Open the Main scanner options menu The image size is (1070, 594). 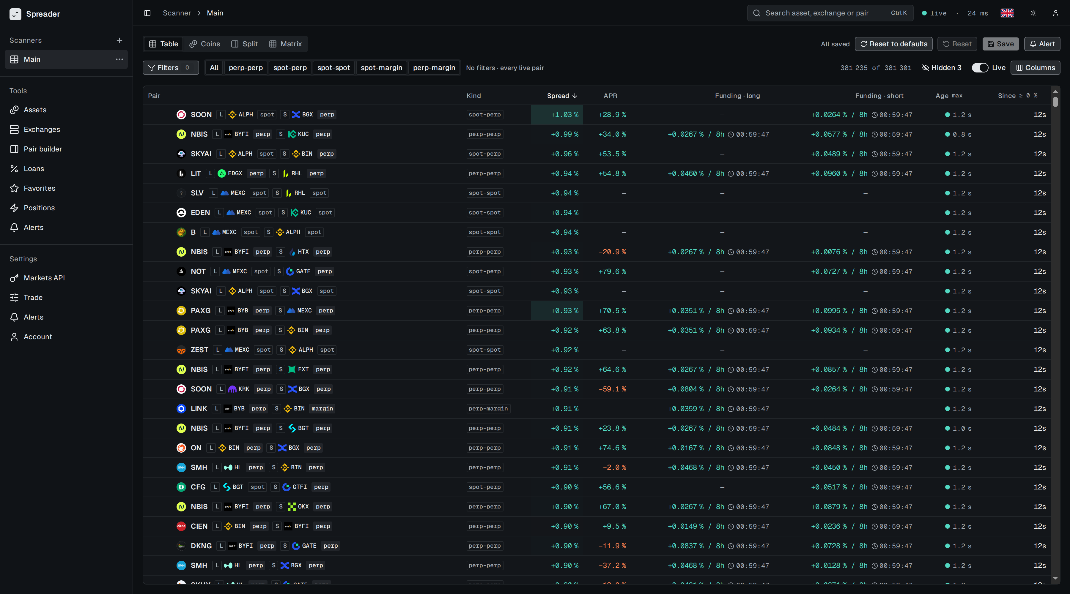[119, 59]
